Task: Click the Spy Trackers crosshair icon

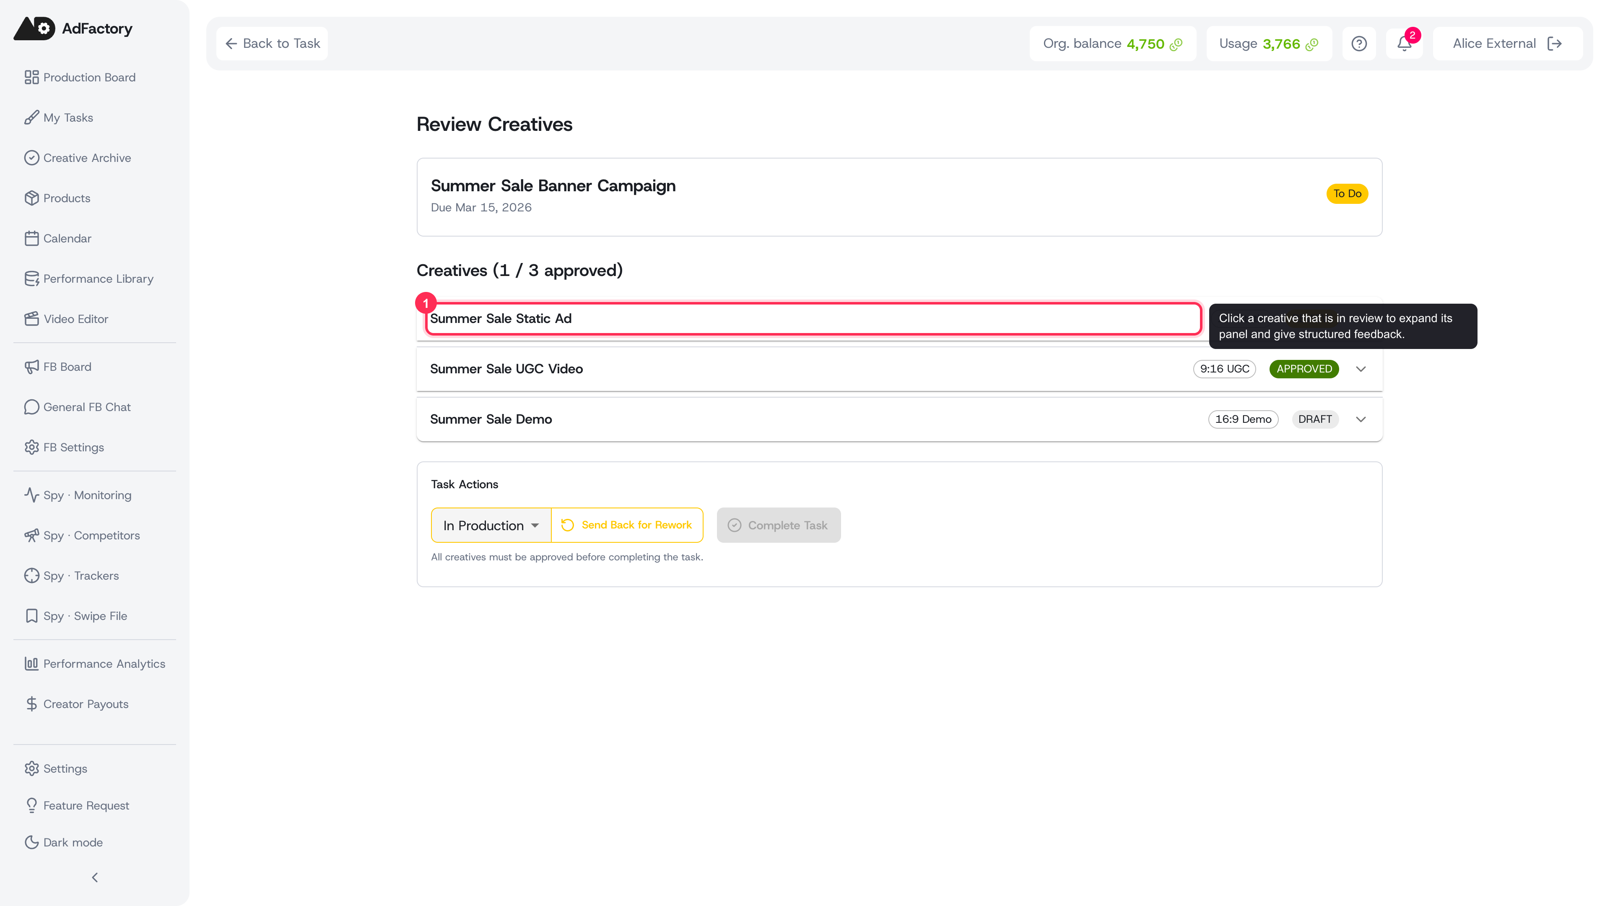Action: [x=32, y=576]
